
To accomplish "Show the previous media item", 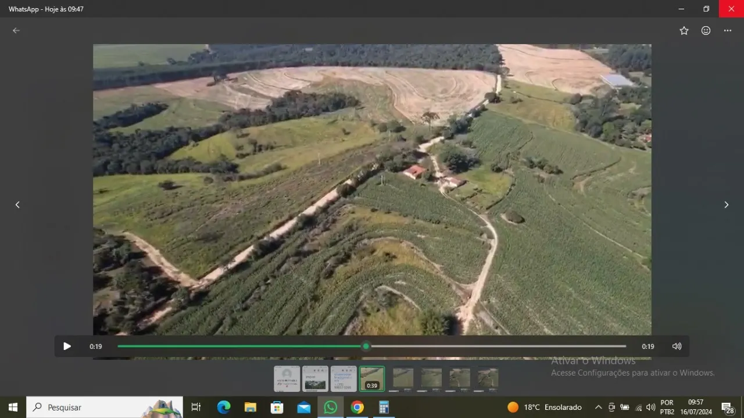I will (17, 205).
